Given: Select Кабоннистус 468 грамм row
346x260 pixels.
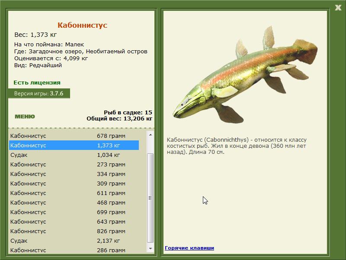Looking at the screenshot, I should [x=74, y=202].
